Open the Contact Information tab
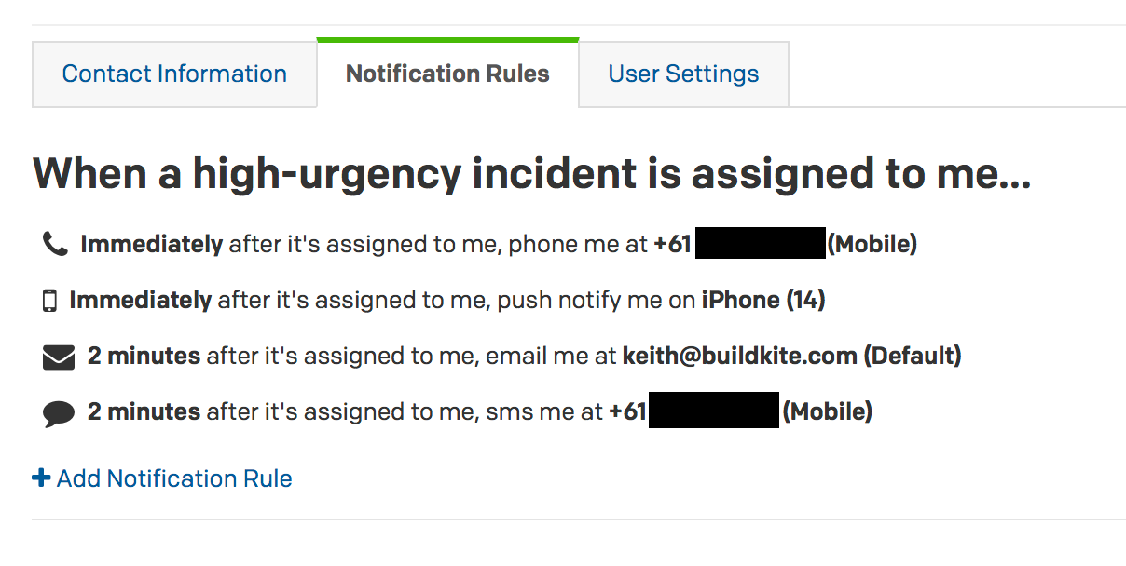 (x=174, y=74)
